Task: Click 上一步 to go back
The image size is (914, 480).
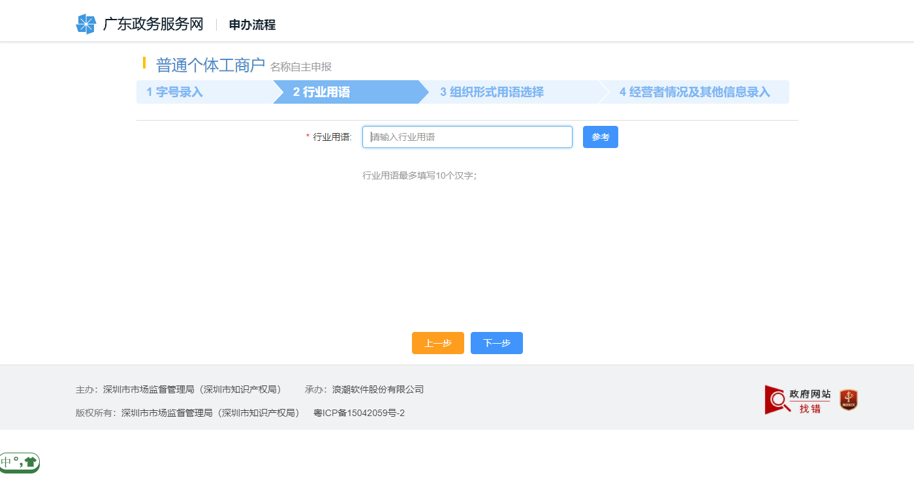Action: click(x=437, y=342)
